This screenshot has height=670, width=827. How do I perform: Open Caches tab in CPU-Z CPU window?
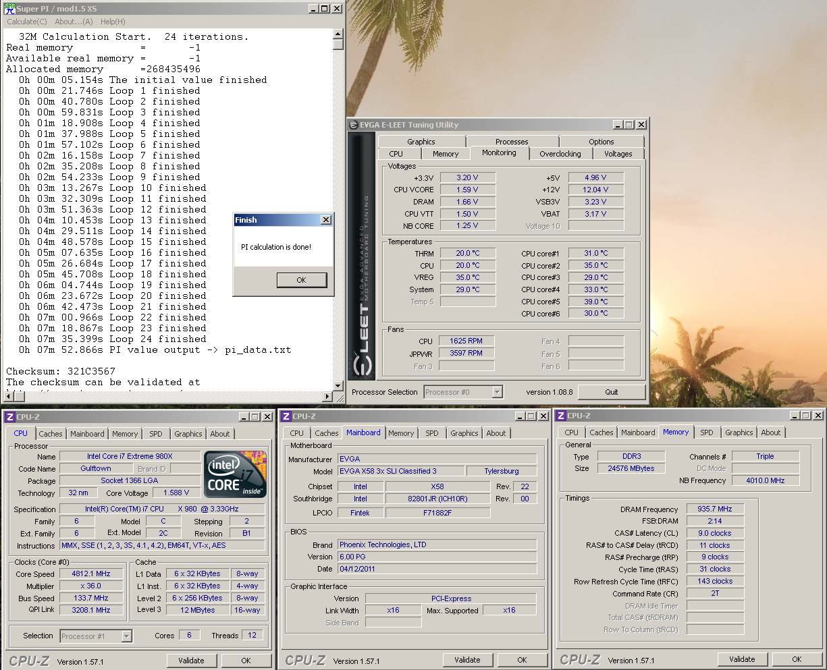coord(51,434)
